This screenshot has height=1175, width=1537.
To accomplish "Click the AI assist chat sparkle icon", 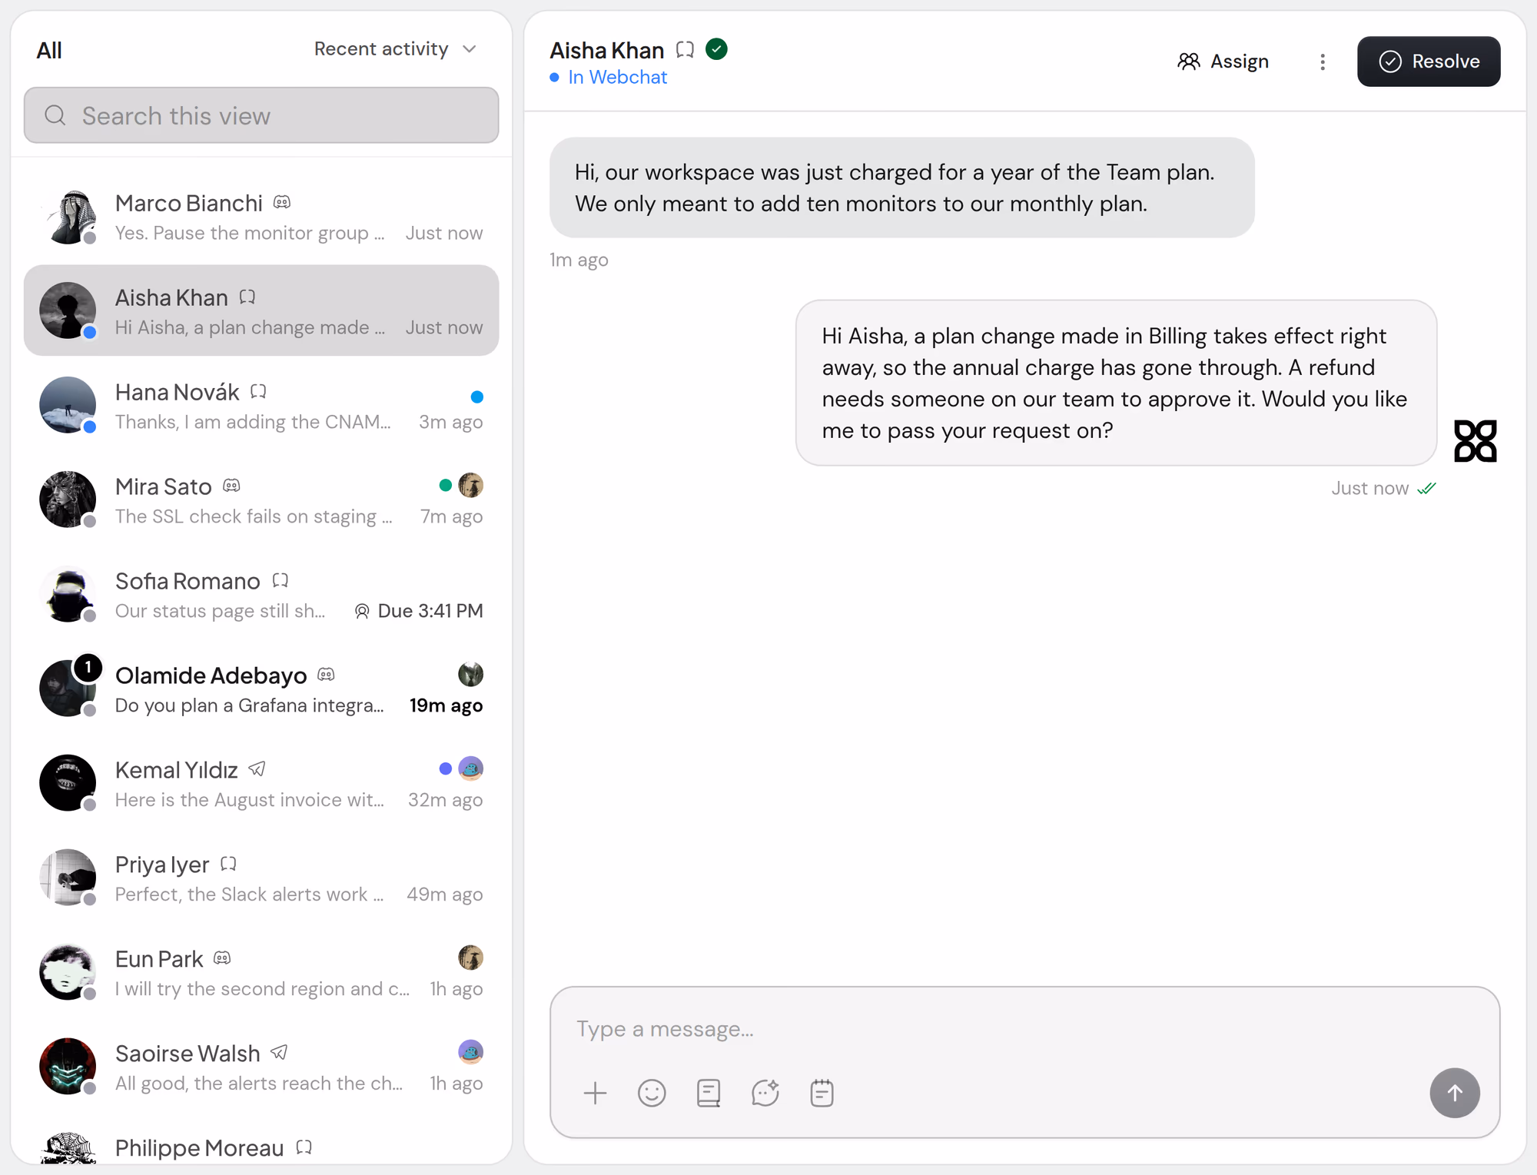I will (765, 1093).
